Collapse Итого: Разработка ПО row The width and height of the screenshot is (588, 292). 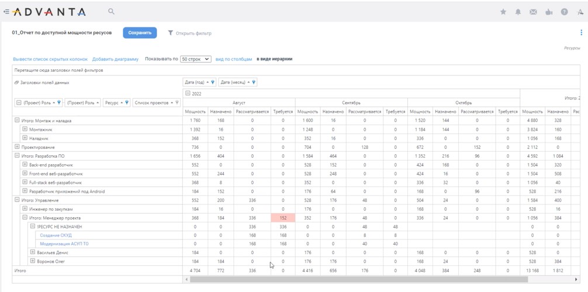pos(17,155)
